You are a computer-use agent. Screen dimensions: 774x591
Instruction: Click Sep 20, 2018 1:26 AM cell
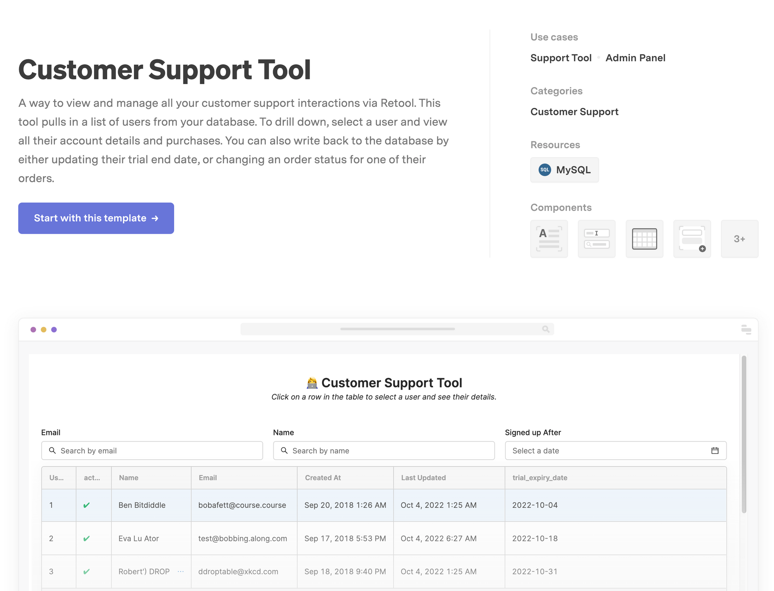click(x=345, y=505)
